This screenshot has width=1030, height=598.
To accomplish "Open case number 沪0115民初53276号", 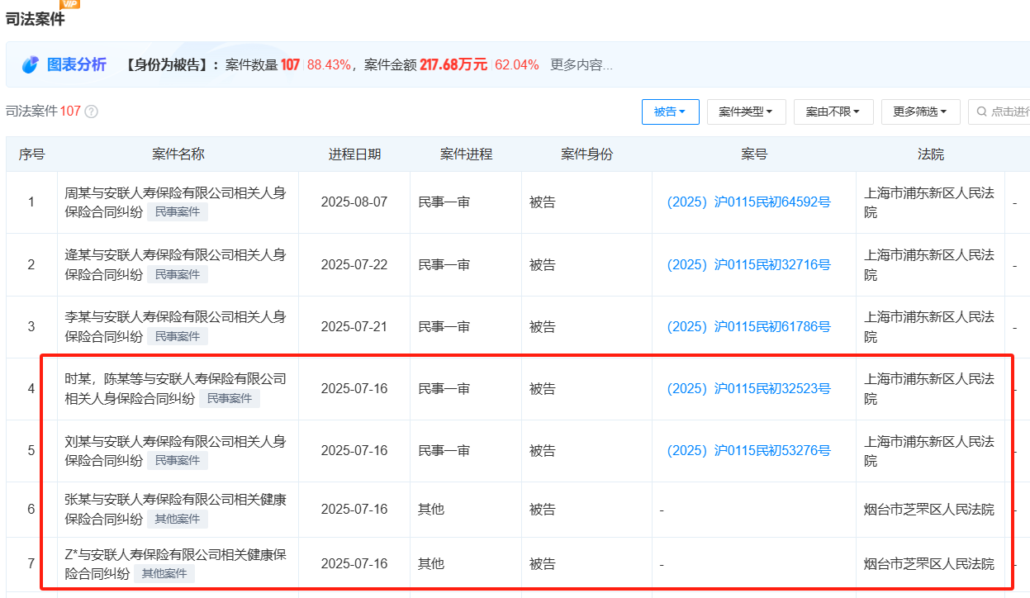I will tap(747, 450).
